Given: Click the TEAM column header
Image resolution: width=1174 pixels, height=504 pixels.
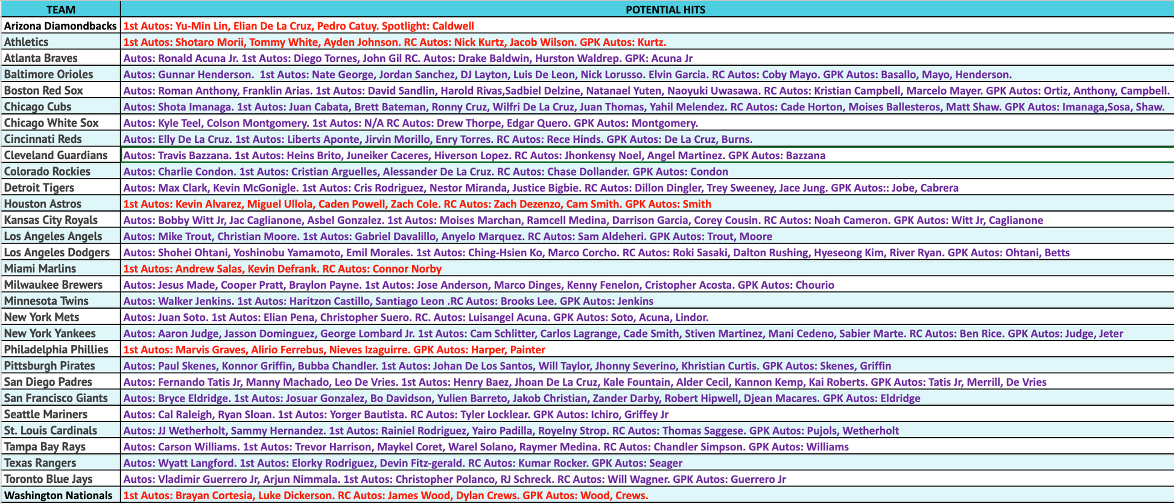Looking at the screenshot, I should coord(60,10).
